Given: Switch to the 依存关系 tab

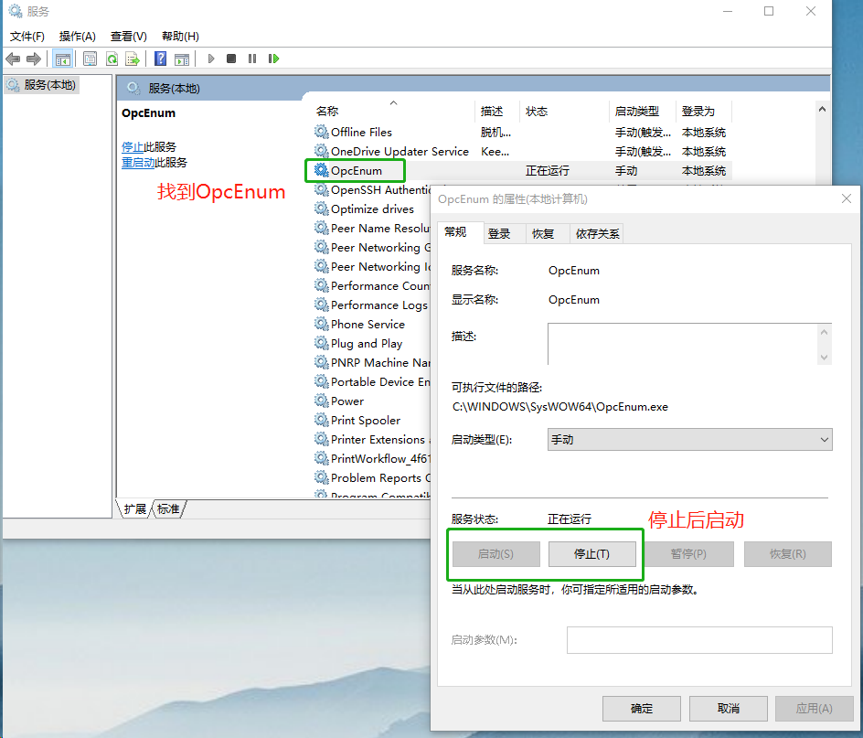Looking at the screenshot, I should [597, 234].
